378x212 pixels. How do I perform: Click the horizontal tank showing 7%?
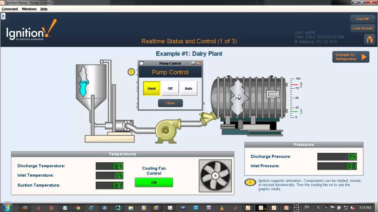[x=248, y=98]
